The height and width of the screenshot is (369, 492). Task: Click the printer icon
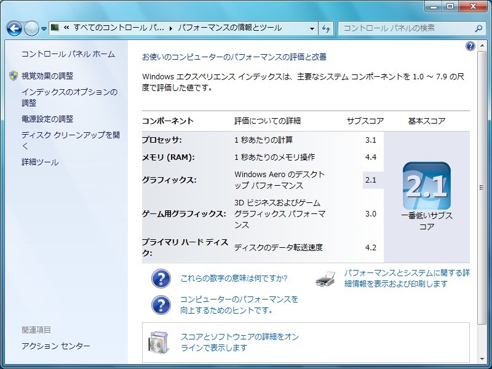(x=325, y=279)
